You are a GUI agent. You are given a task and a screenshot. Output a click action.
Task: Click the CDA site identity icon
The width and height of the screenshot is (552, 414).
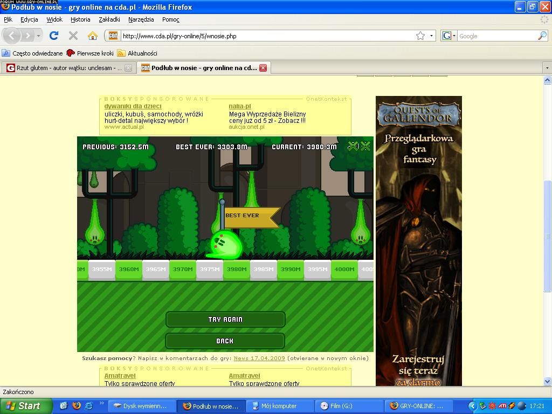coord(113,36)
